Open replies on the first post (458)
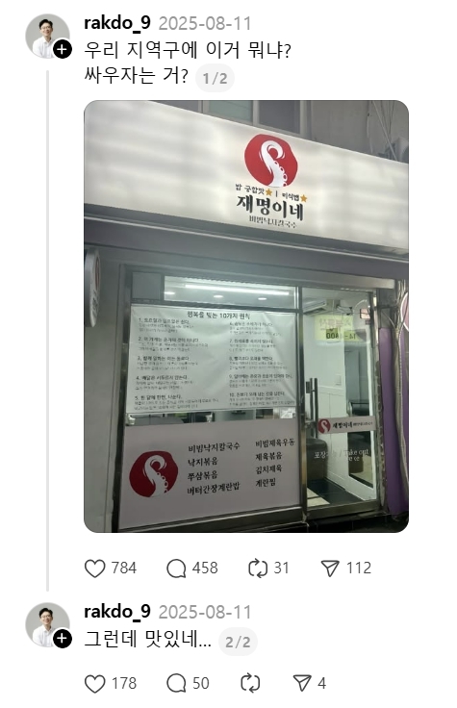The image size is (457, 708). pos(176,569)
